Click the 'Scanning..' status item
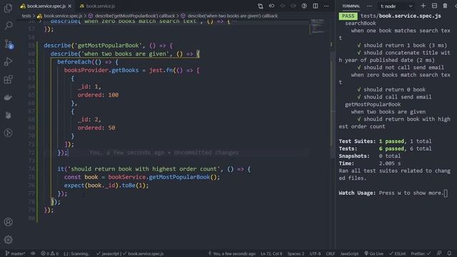Screen dimensions: 457x257 76,253
